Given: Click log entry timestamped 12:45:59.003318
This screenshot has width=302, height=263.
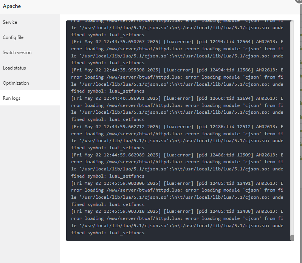Looking at the screenshot, I should point(177,222).
